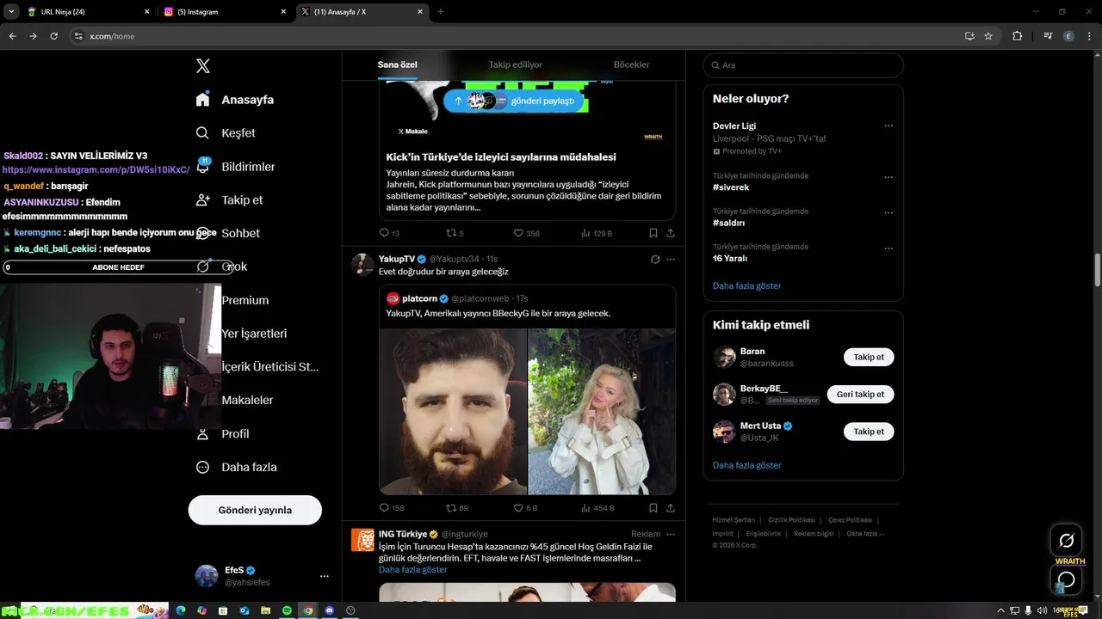Switch to Takip ediliyor tab
This screenshot has height=619, width=1102.
click(516, 64)
